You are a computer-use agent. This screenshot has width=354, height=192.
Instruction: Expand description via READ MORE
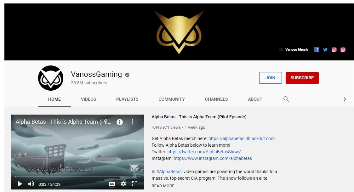163,186
